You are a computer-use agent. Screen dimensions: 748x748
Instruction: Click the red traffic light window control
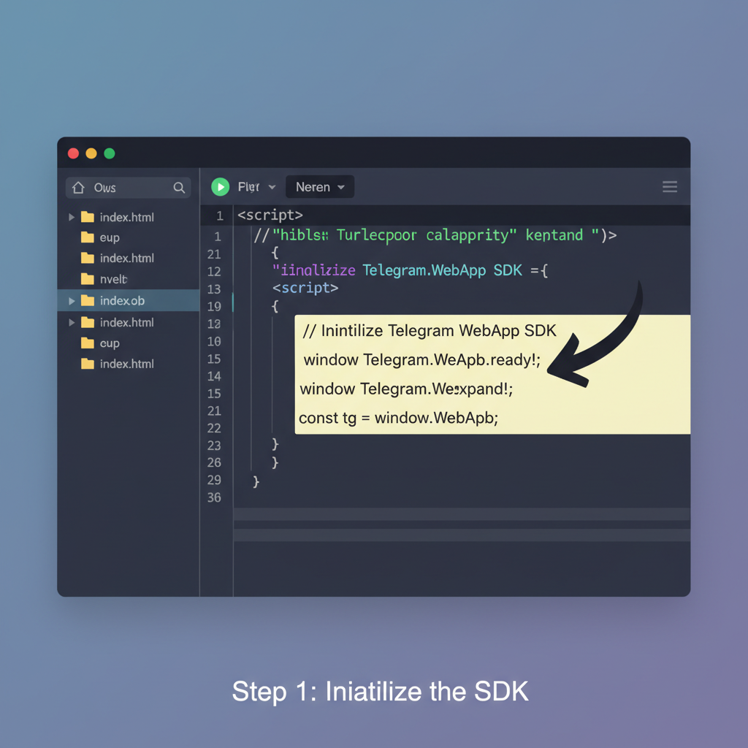click(72, 153)
